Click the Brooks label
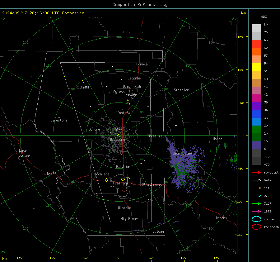This screenshot has height=262, width=280. coord(221,218)
